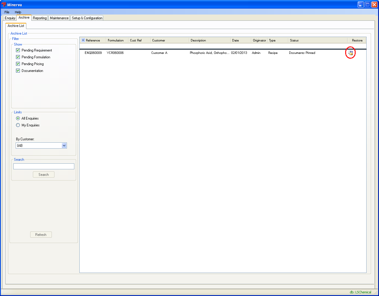Screen dimensions: 379x296
Task: Click the Refresh button
Action: point(41,235)
